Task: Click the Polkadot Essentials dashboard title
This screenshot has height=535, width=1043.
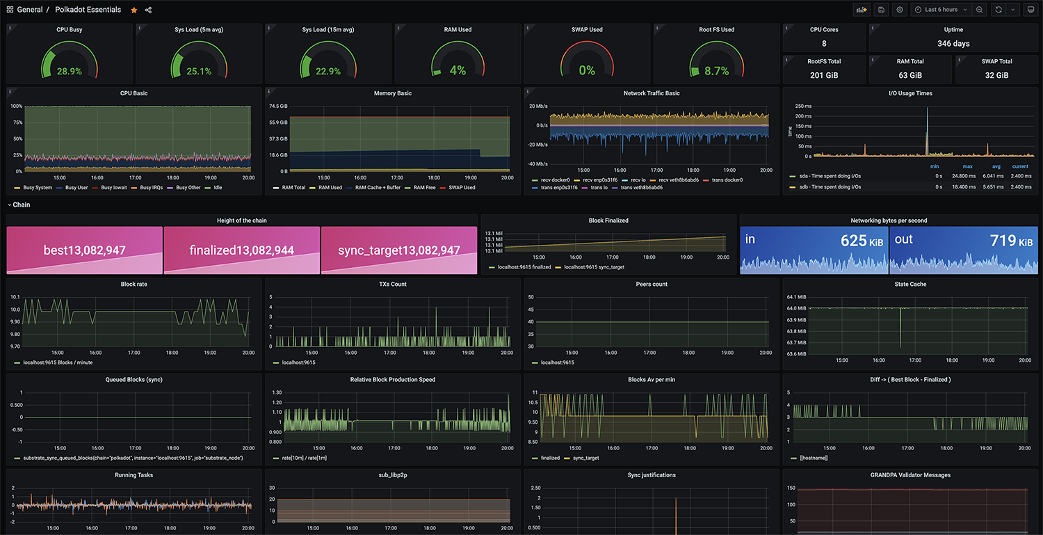Action: (88, 10)
